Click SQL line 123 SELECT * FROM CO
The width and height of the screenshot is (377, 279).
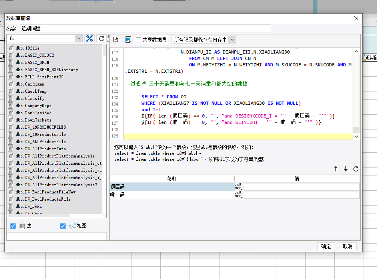(164, 97)
